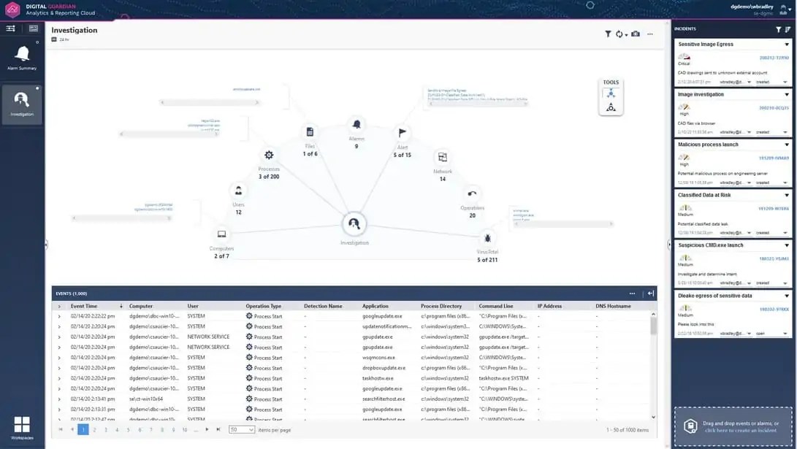Open the Investigation toolbar ellipsis menu
The height and width of the screenshot is (449, 797).
(x=650, y=34)
